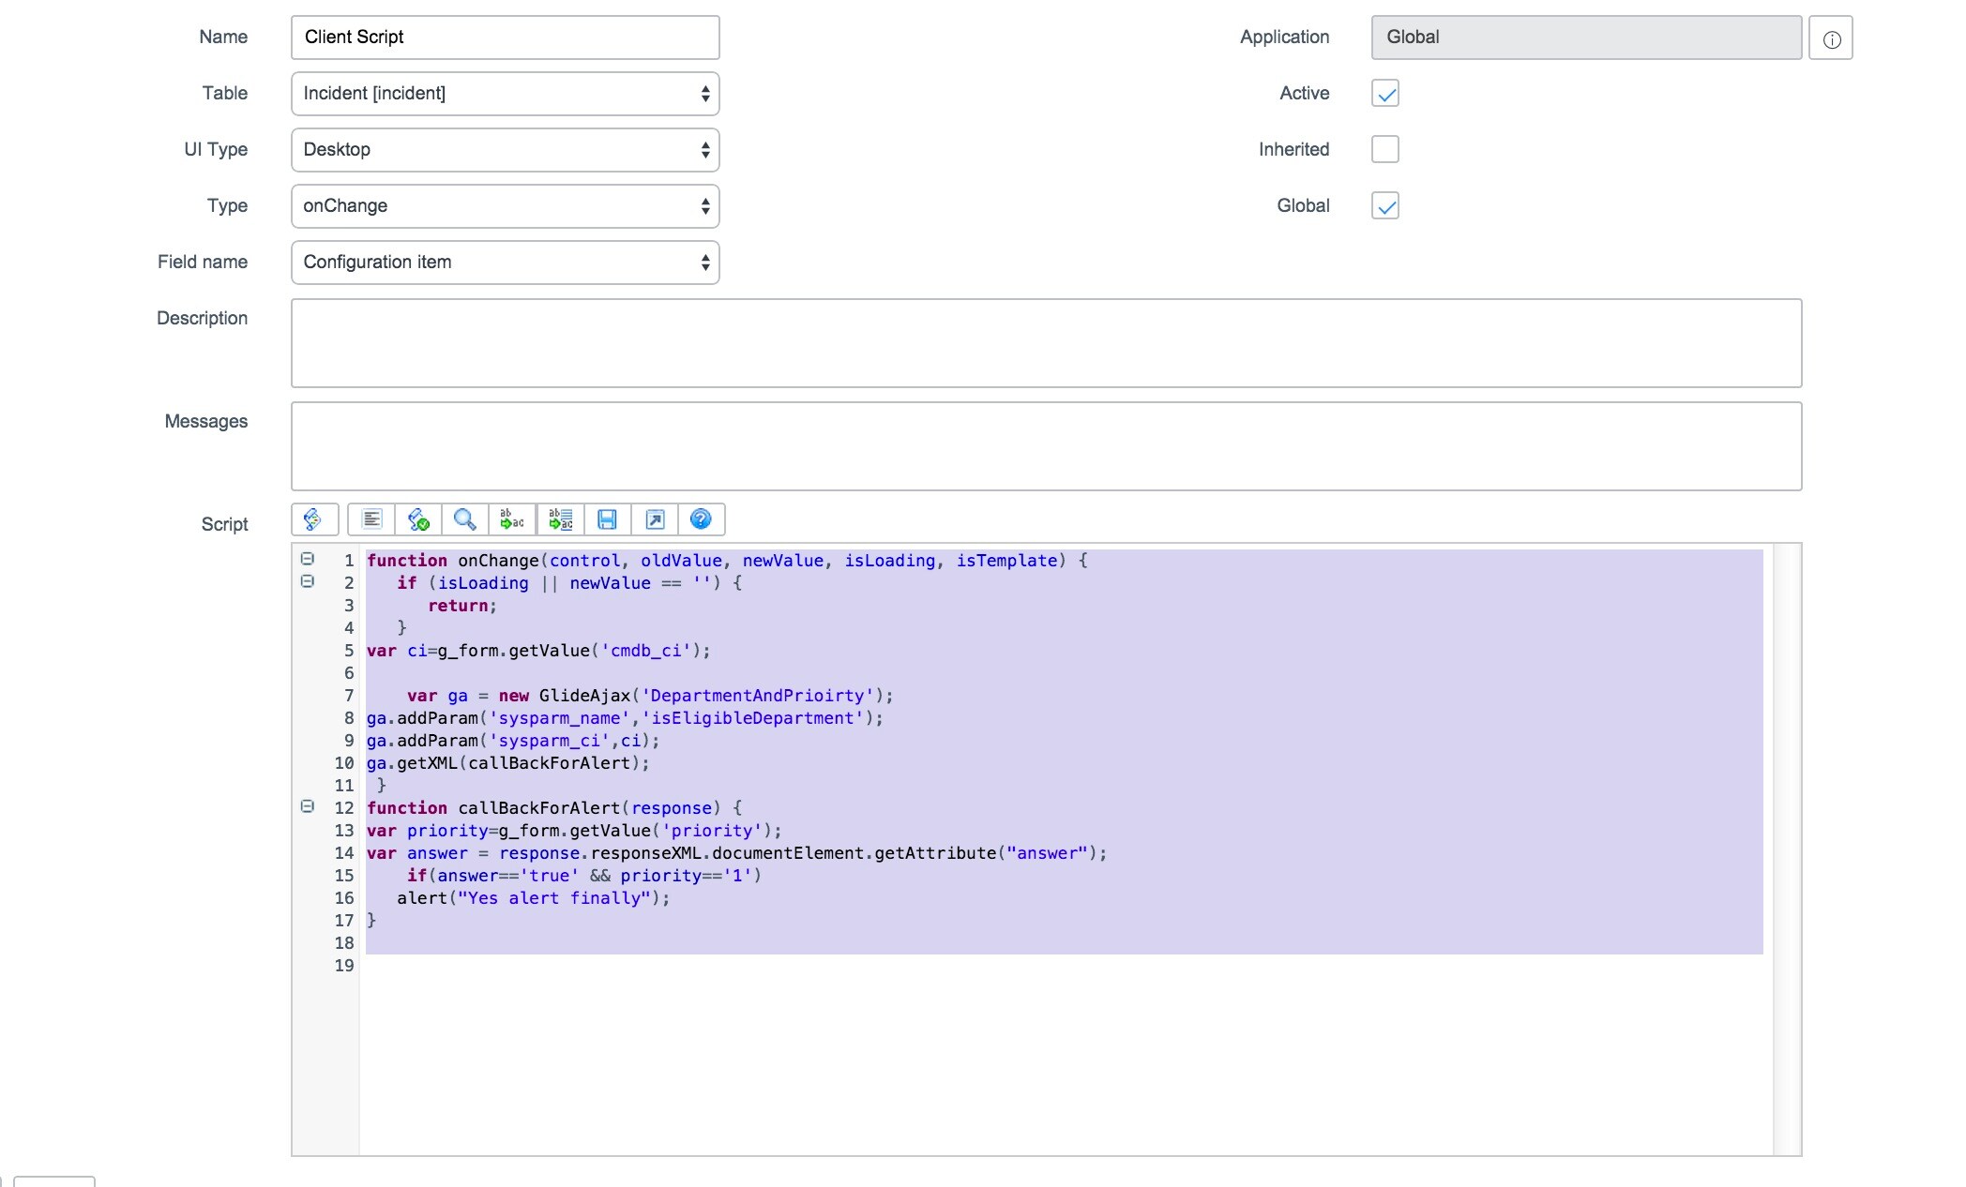This screenshot has width=1966, height=1187.
Task: Collapse callBackForAlert function fold marker
Action: pos(307,806)
